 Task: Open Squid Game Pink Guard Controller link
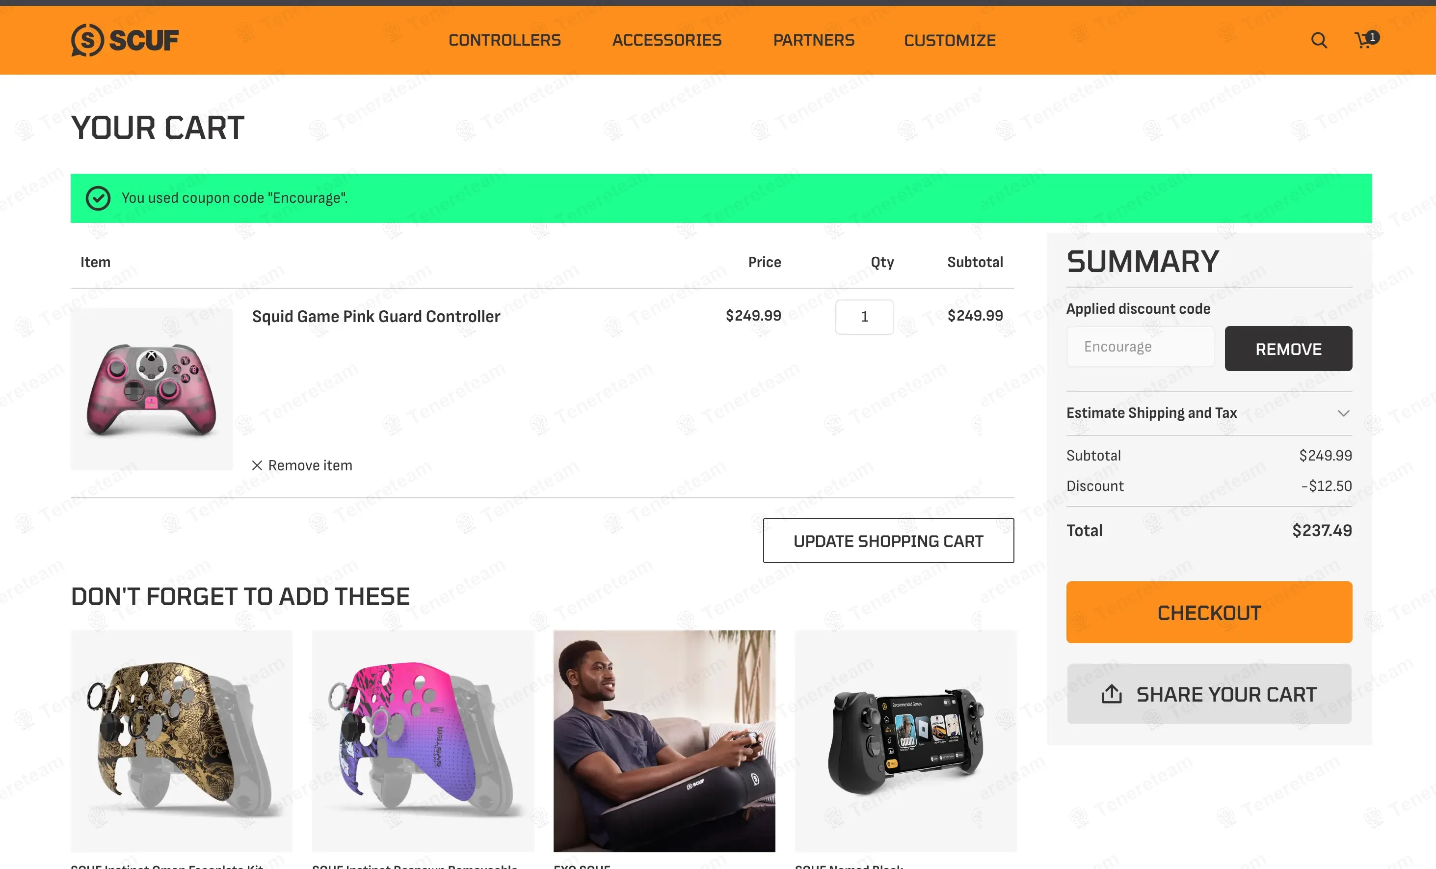(376, 317)
